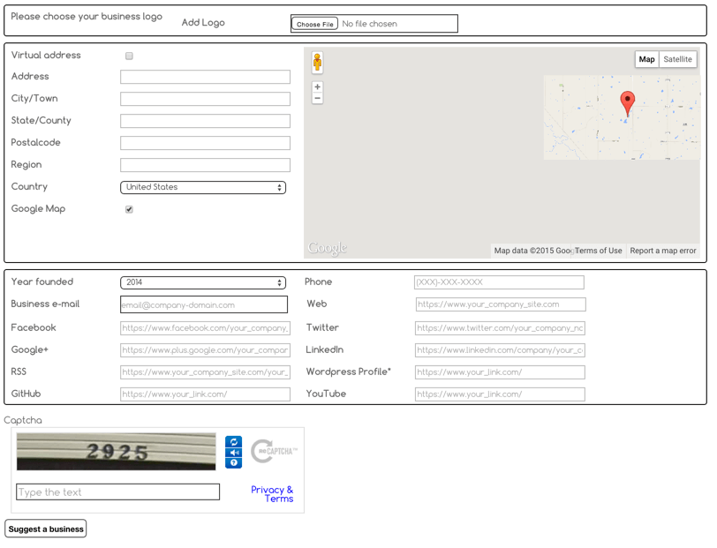Open the Country dropdown
The image size is (717, 548).
203,187
